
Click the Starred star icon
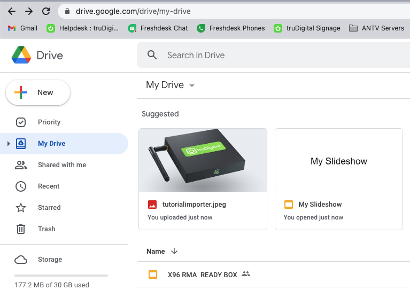pyautogui.click(x=21, y=208)
